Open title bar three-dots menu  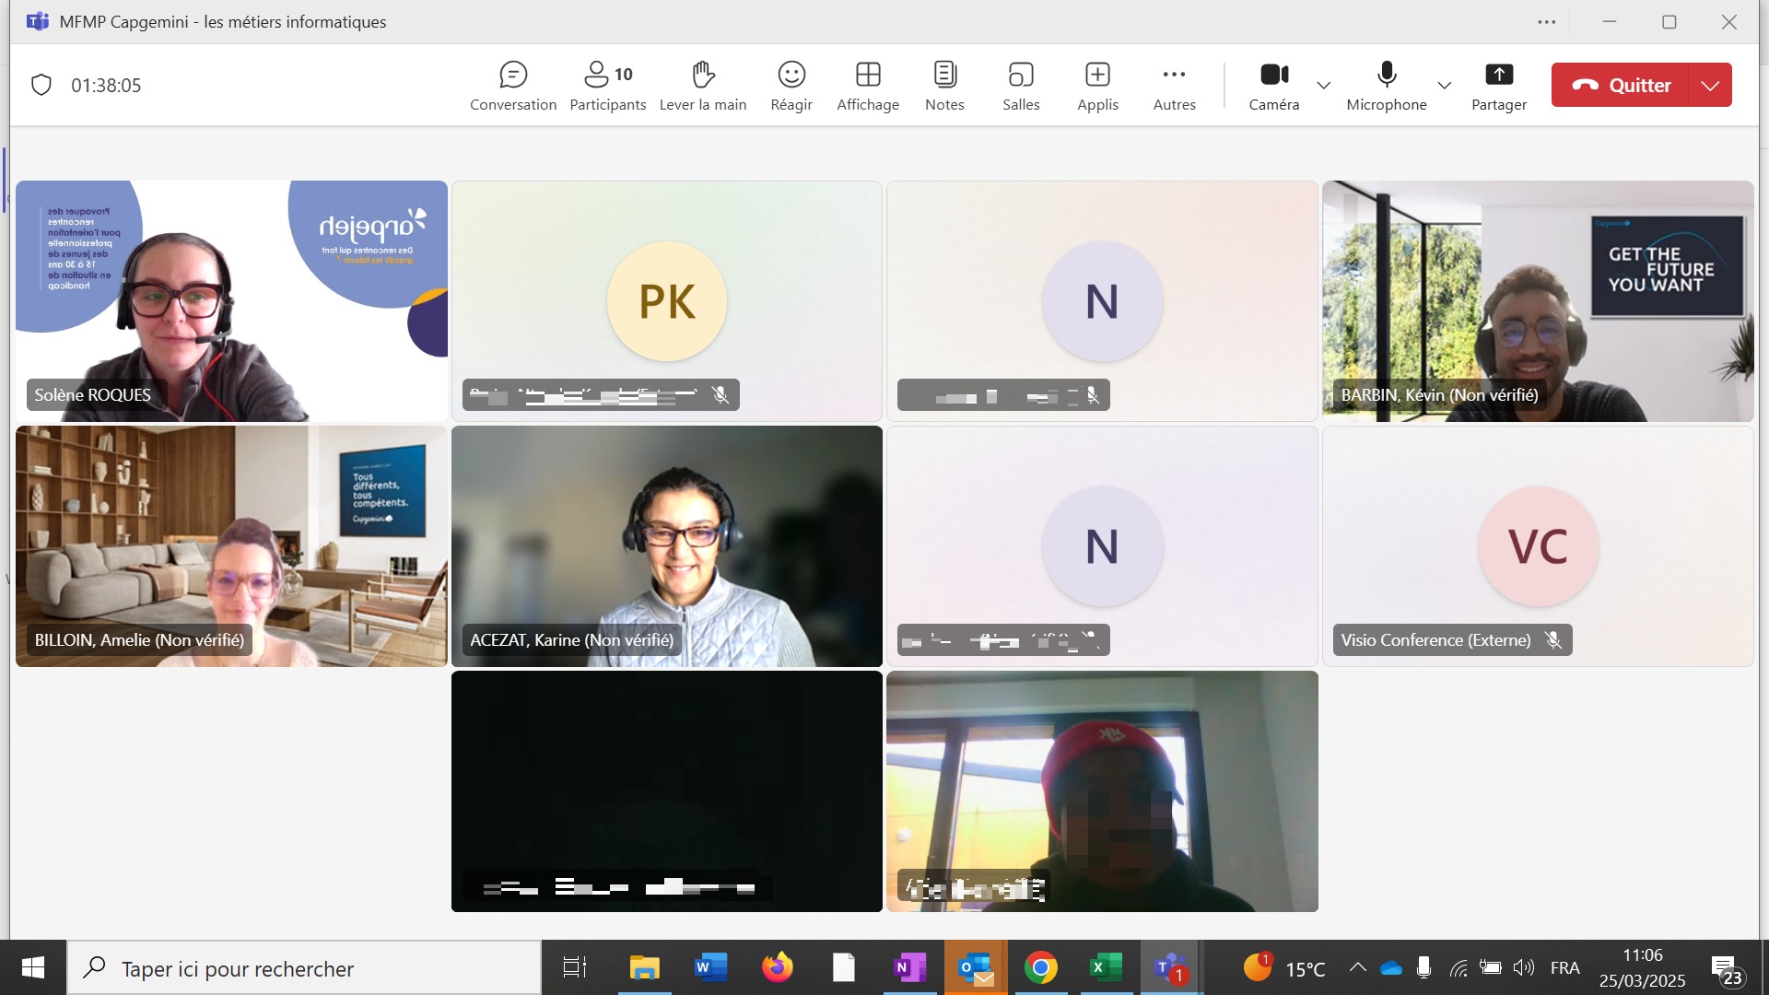click(x=1546, y=22)
